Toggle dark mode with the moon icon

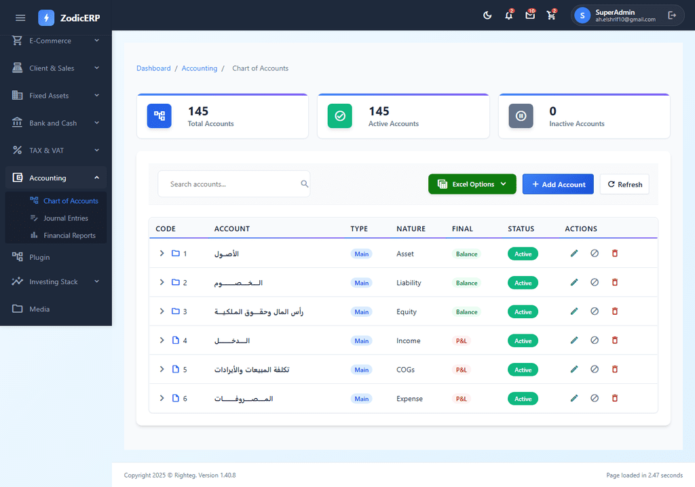(x=487, y=16)
